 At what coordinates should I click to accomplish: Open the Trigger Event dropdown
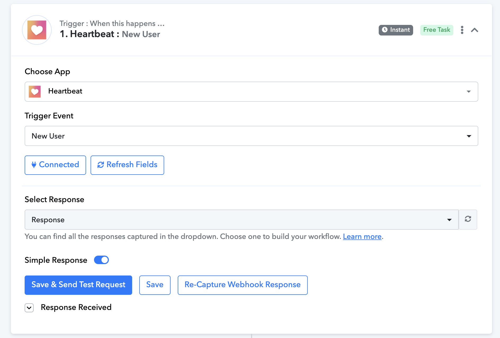251,136
